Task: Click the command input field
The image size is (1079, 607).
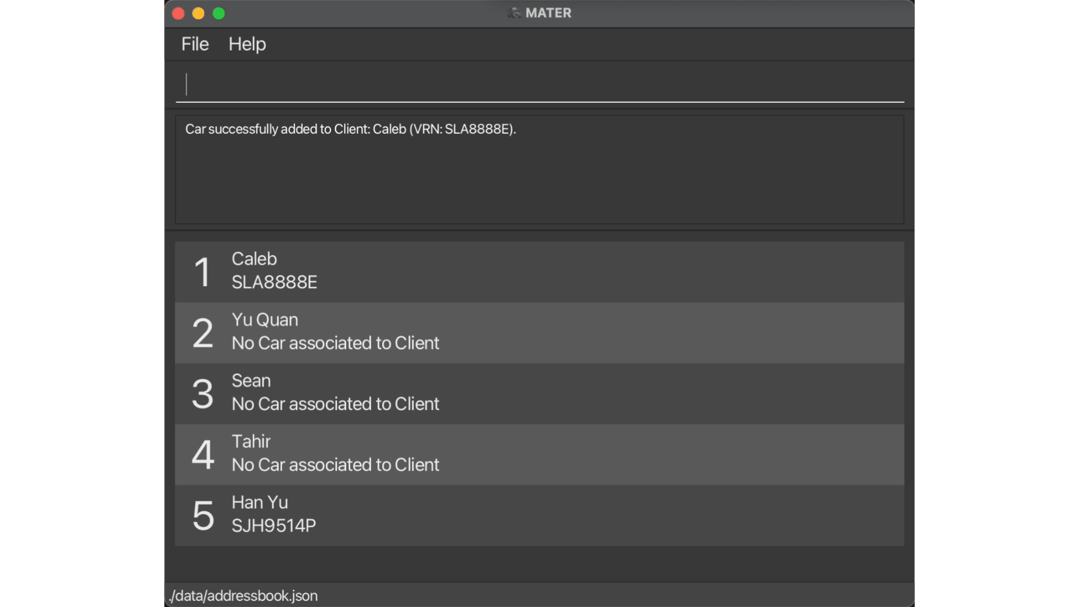Action: (539, 84)
